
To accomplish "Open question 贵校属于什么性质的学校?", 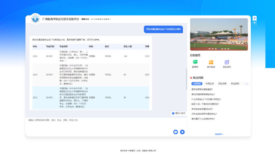I will (203, 119).
